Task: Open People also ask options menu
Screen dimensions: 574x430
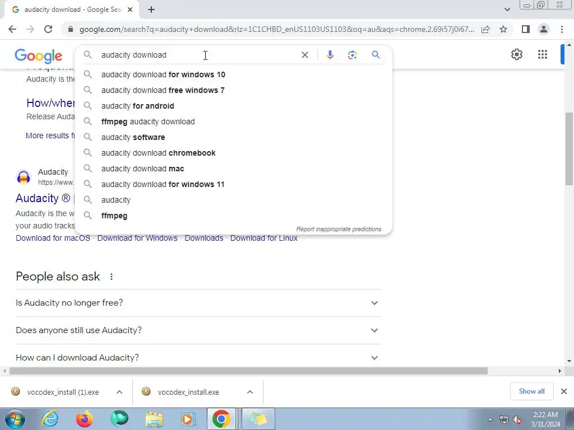Action: tap(112, 277)
